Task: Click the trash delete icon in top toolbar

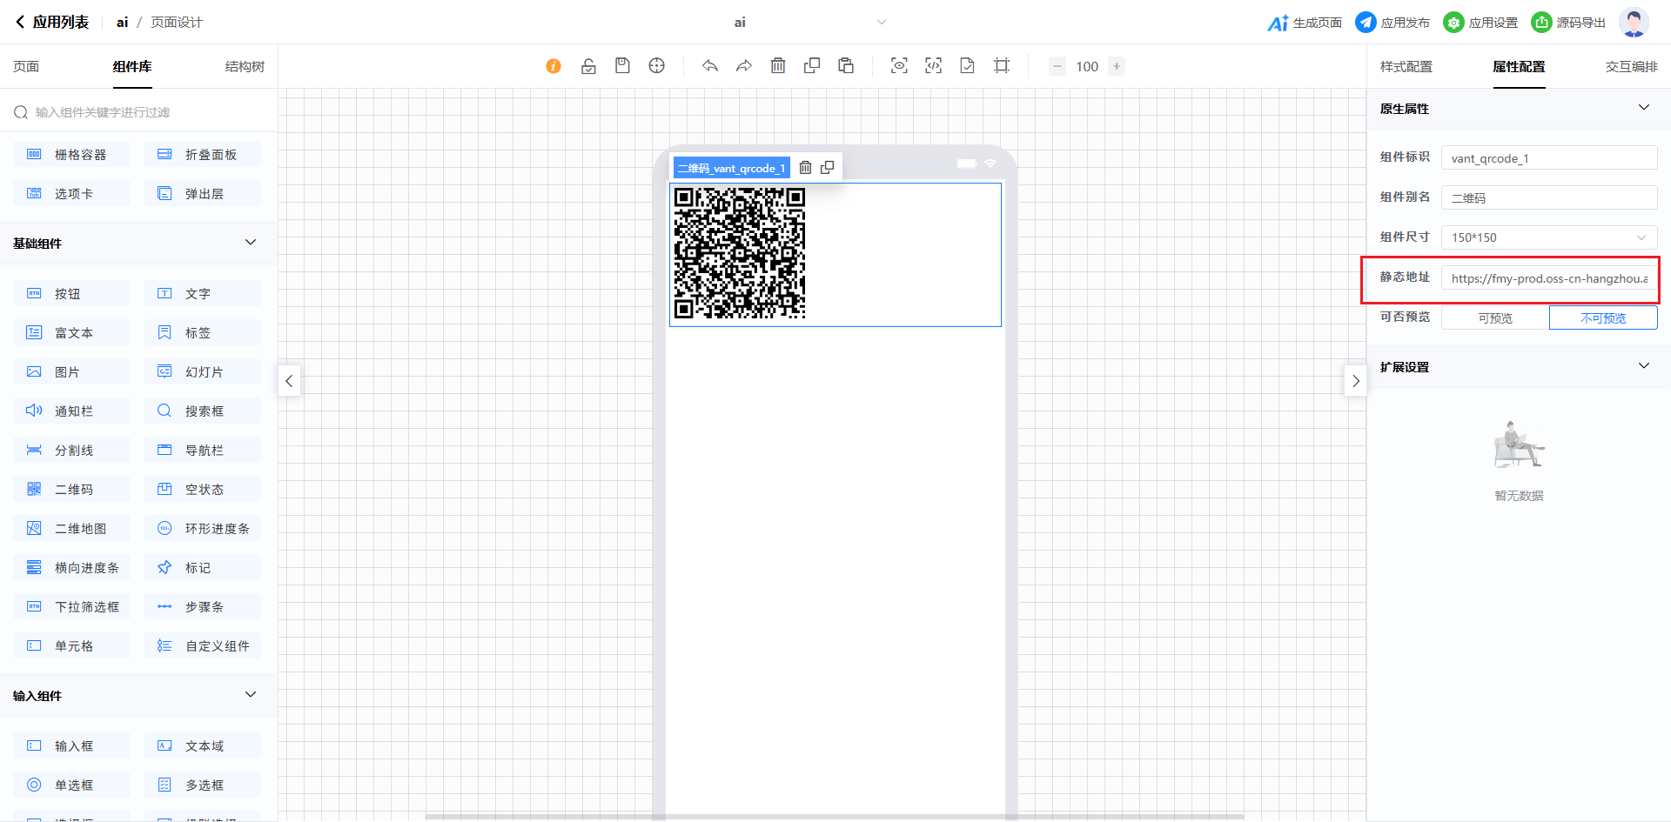Action: click(778, 66)
